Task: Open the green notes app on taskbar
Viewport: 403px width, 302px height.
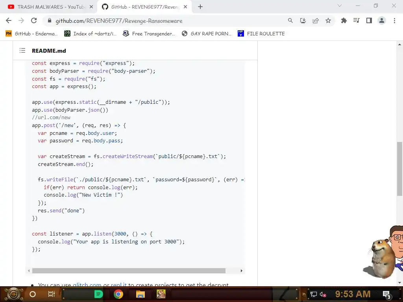Action: click(98, 294)
